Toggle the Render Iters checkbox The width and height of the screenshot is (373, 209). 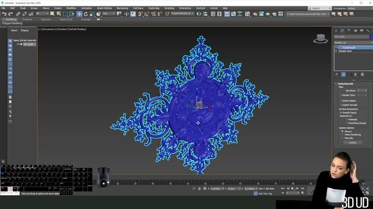[x=340, y=95]
